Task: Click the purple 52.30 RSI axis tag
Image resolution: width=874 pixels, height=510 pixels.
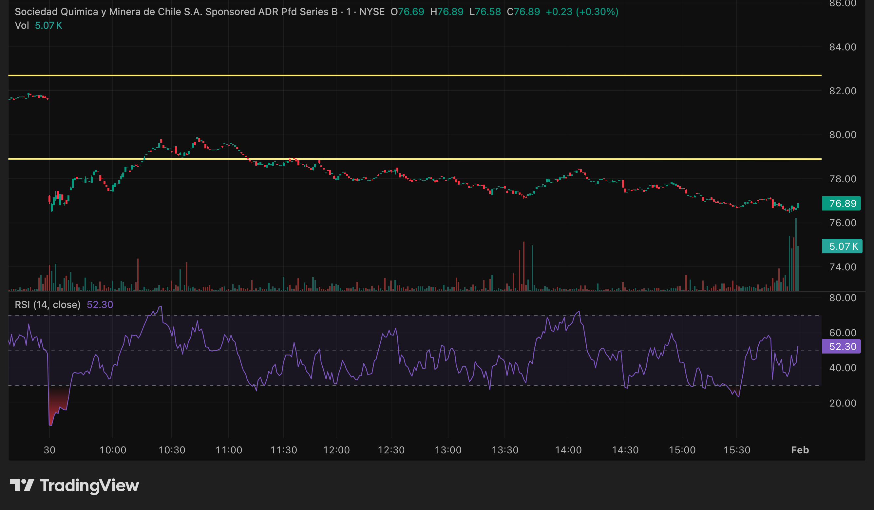Action: coord(842,346)
